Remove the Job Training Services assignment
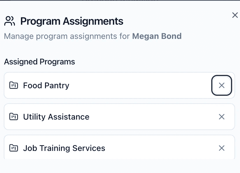240x173 pixels. point(221,148)
